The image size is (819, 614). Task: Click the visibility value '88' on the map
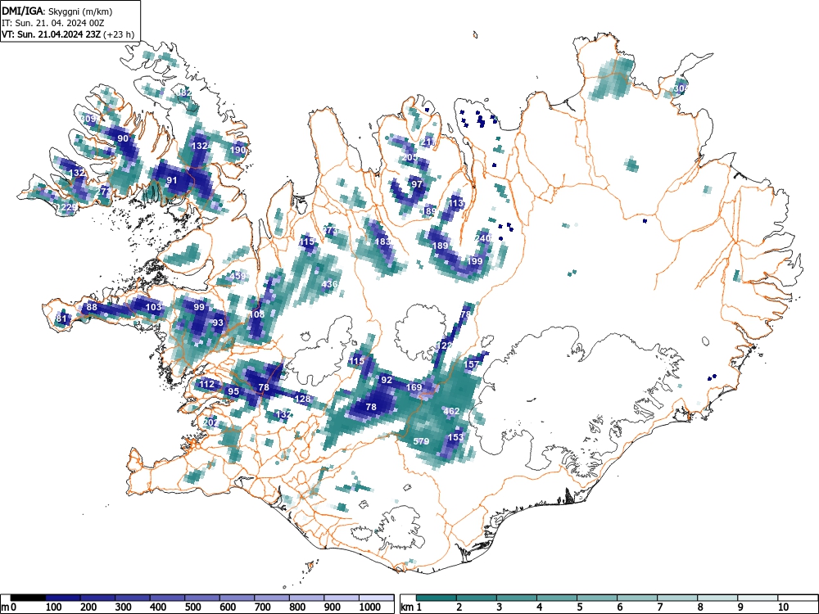tap(92, 307)
